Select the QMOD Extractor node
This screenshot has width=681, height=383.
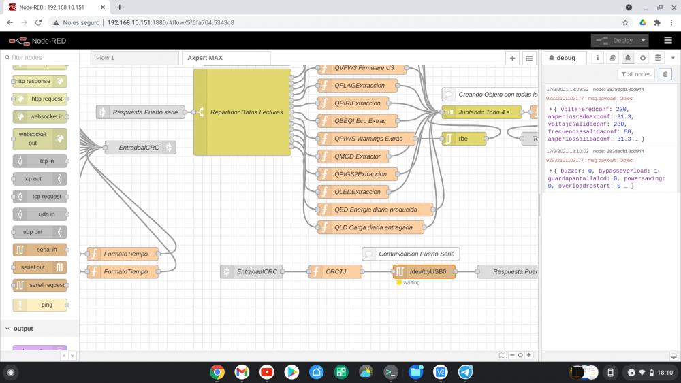(x=353, y=156)
